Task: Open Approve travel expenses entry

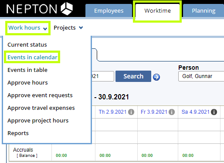Action: (x=41, y=108)
